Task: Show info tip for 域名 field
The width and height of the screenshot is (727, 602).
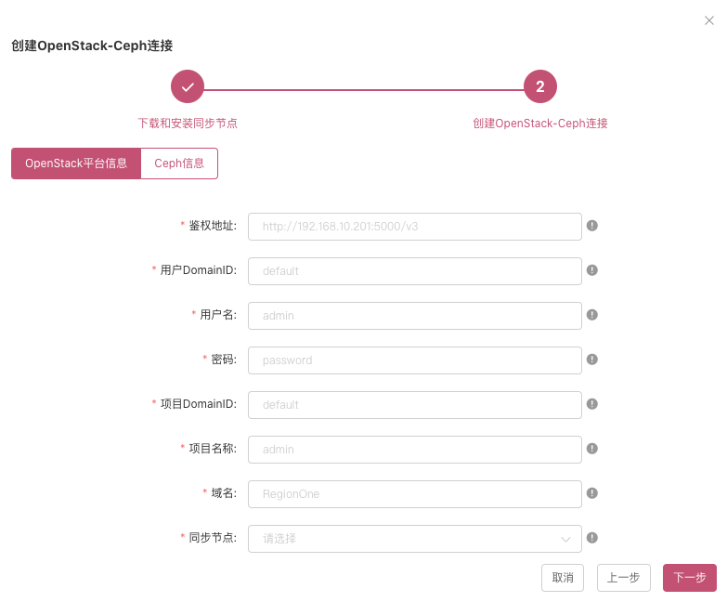Action: pos(592,492)
